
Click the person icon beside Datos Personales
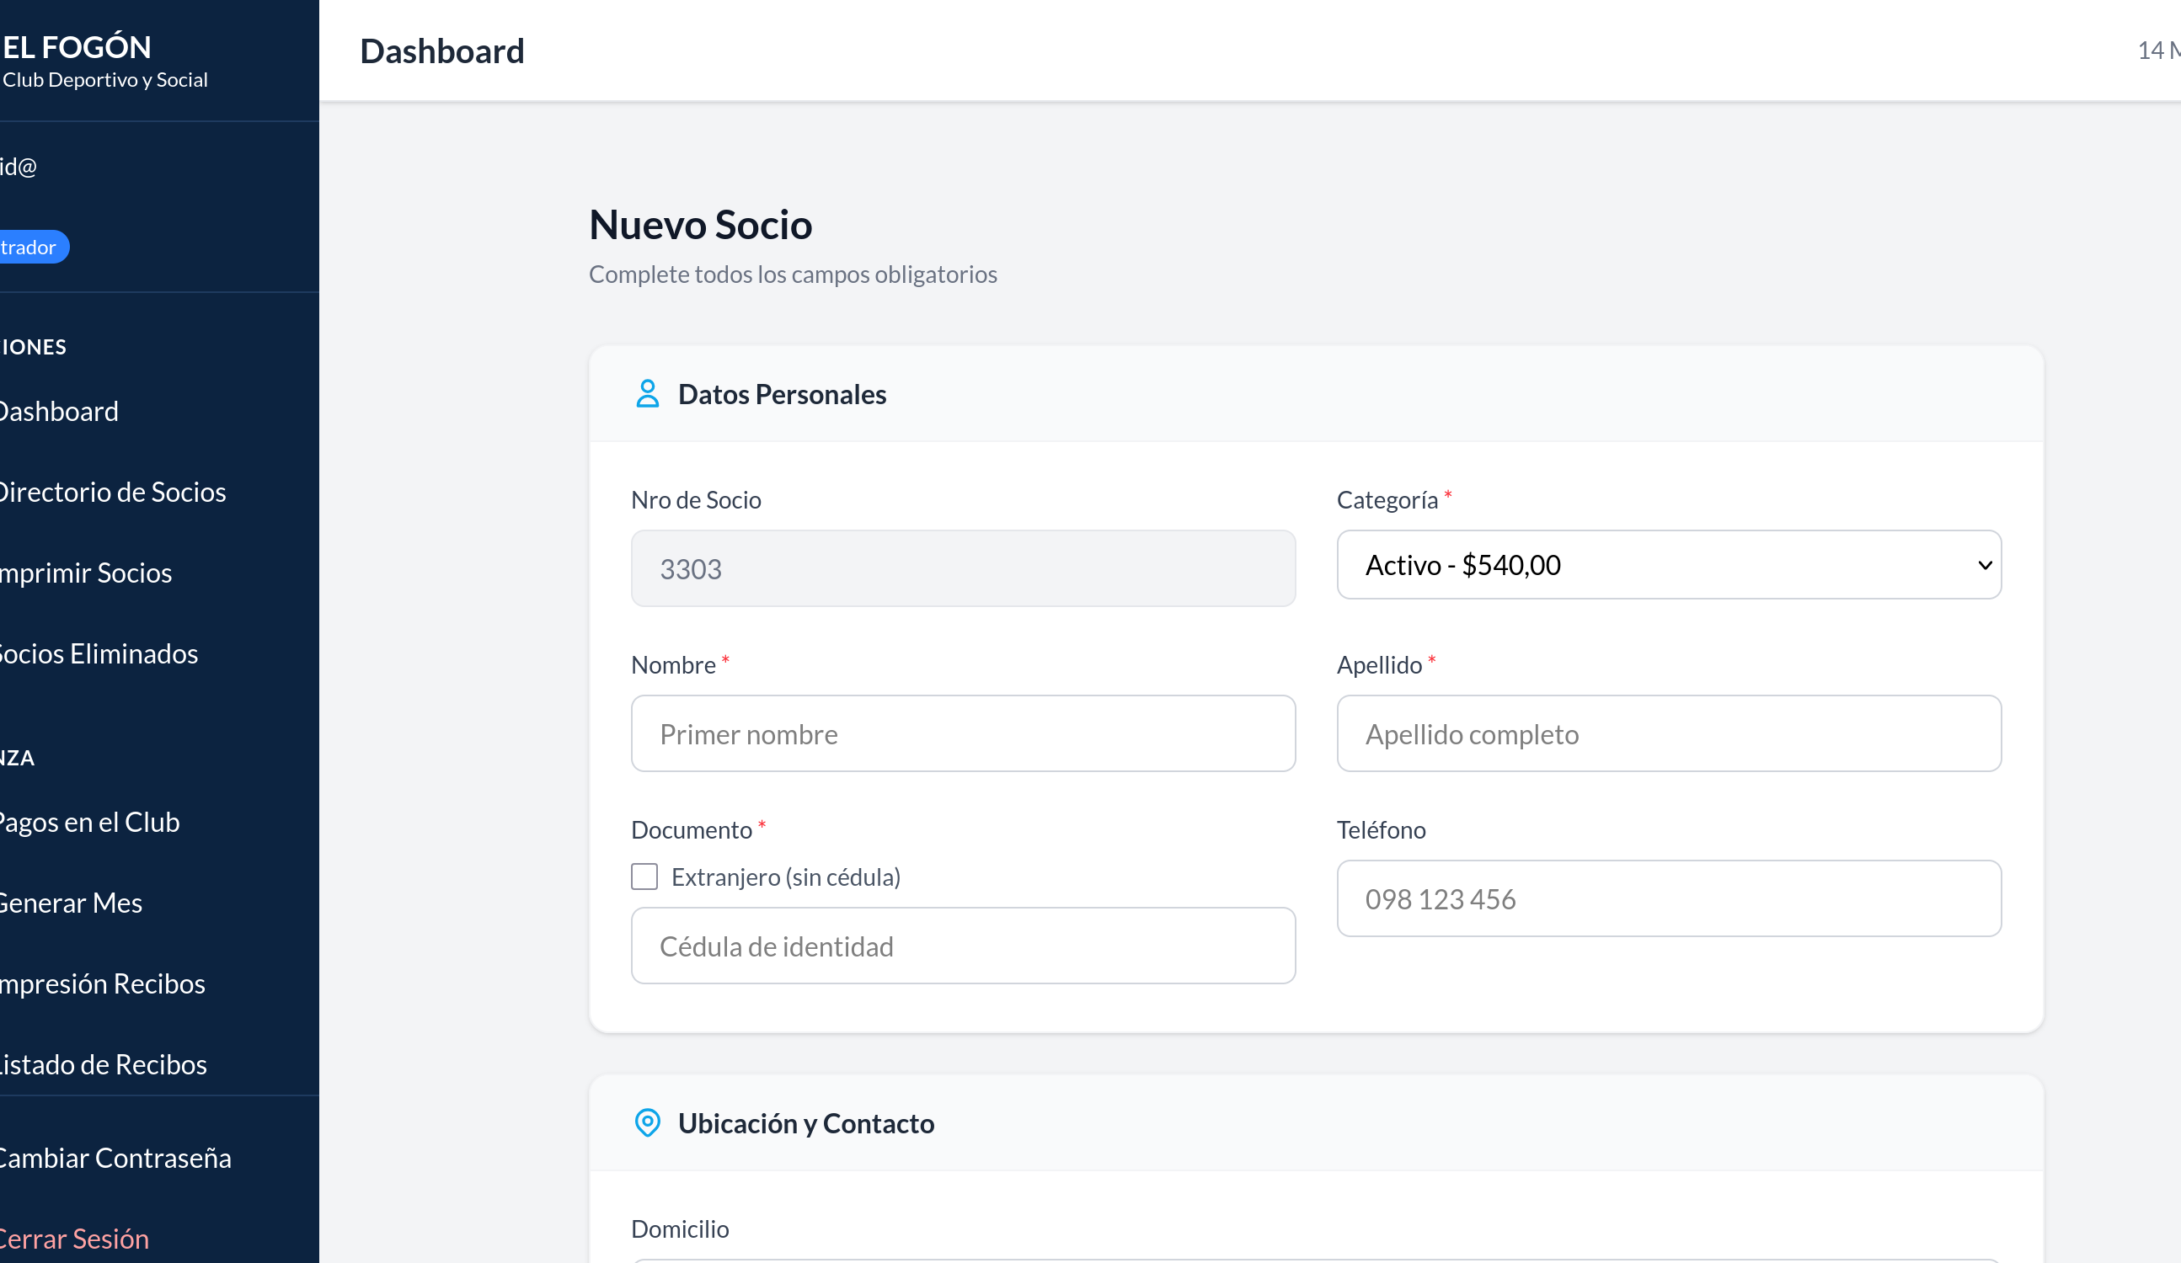646,393
